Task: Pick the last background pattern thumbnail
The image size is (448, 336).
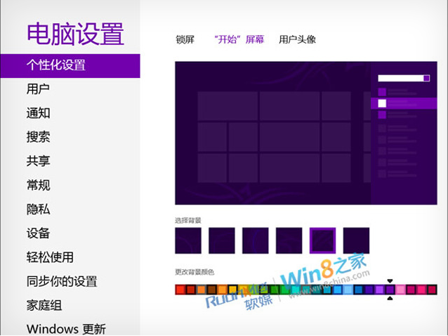Action: coord(357,240)
